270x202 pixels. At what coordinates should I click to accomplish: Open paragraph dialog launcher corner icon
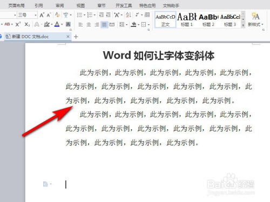pyautogui.click(x=148, y=30)
